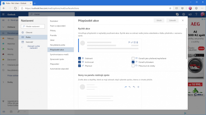Select the Přizpůsobit akce item
Viewport: 206px width, 115px height.
(61, 50)
